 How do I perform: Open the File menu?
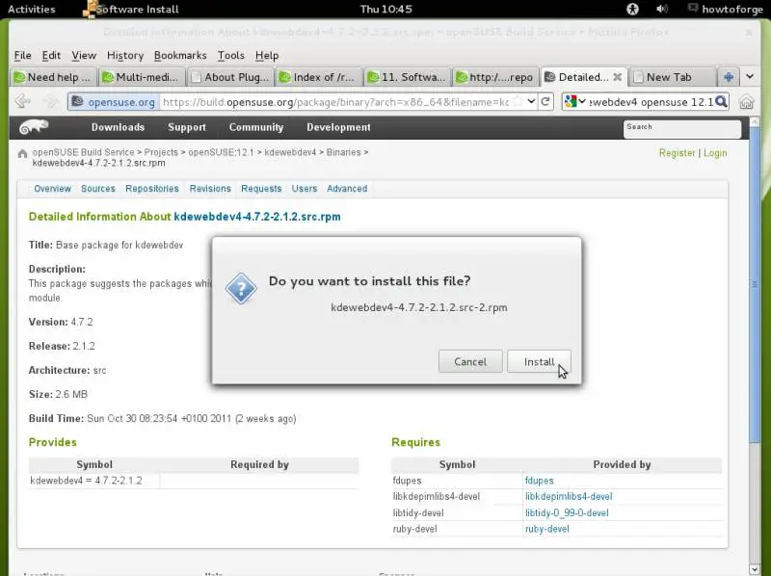[x=22, y=56]
